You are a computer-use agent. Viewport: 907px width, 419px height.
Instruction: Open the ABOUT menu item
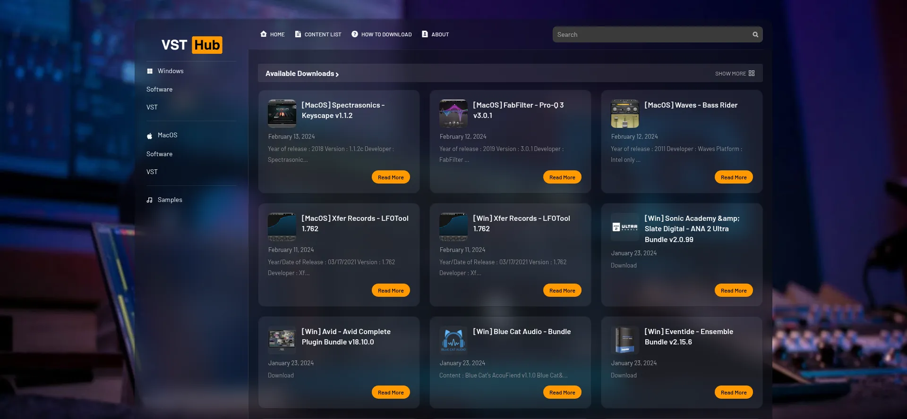436,34
